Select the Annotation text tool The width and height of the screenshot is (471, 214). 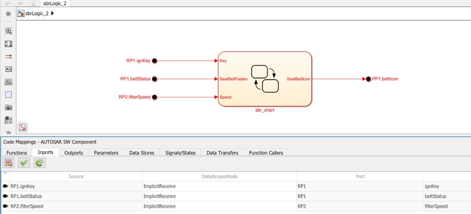coord(8,69)
